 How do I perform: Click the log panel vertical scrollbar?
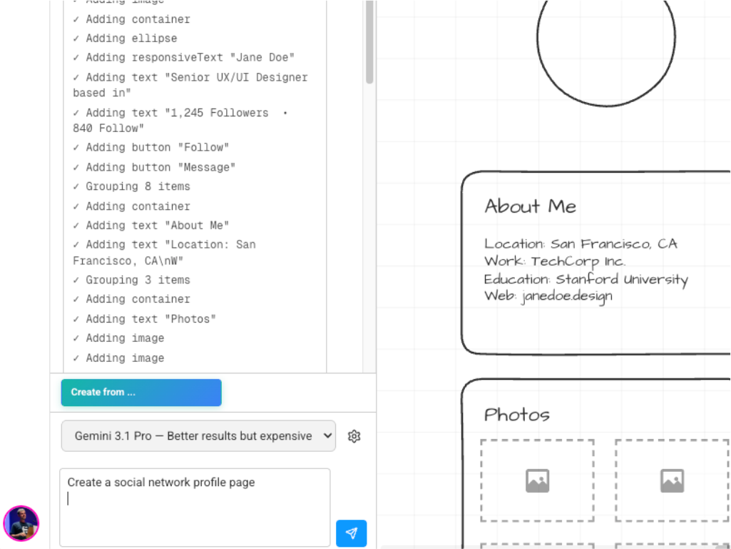point(369,42)
